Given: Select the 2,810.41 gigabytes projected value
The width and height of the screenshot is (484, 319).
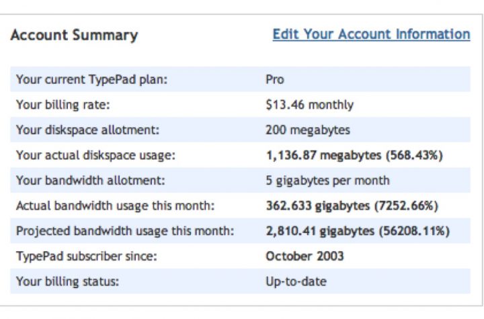Looking at the screenshot, I should [x=358, y=231].
